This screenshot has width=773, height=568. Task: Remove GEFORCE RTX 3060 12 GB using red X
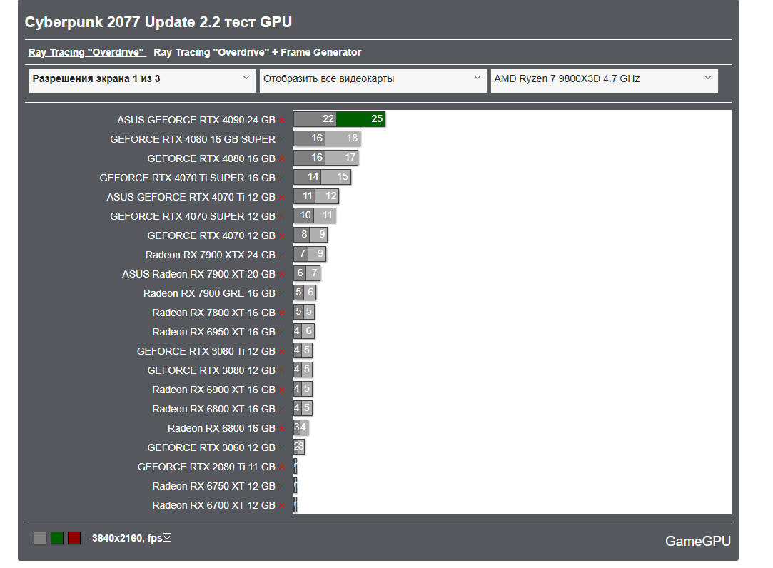tap(281, 448)
